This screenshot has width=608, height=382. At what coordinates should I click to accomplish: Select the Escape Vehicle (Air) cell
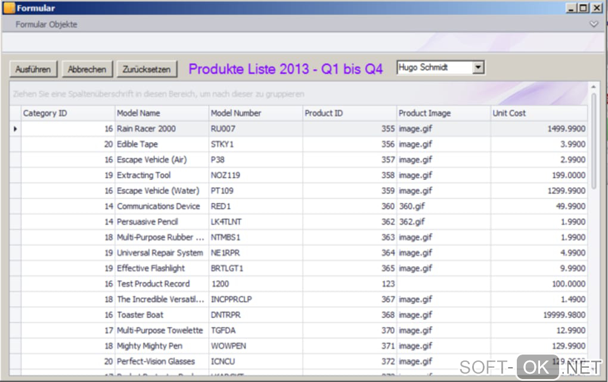(162, 160)
